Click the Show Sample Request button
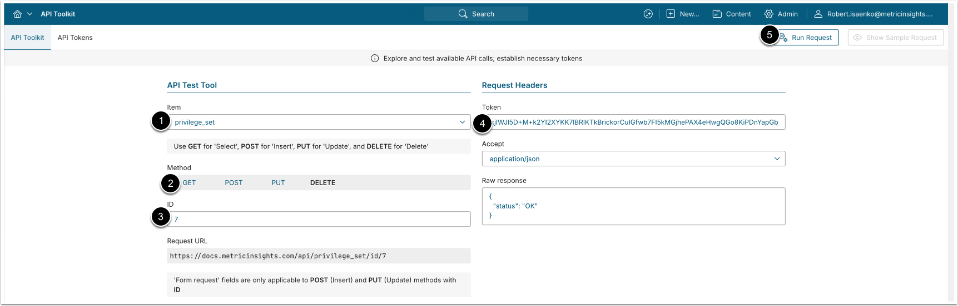The image size is (958, 306). click(x=895, y=38)
